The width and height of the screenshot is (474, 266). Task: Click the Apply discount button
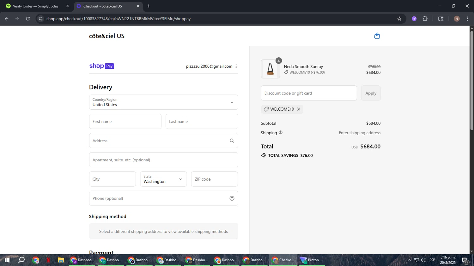click(371, 93)
